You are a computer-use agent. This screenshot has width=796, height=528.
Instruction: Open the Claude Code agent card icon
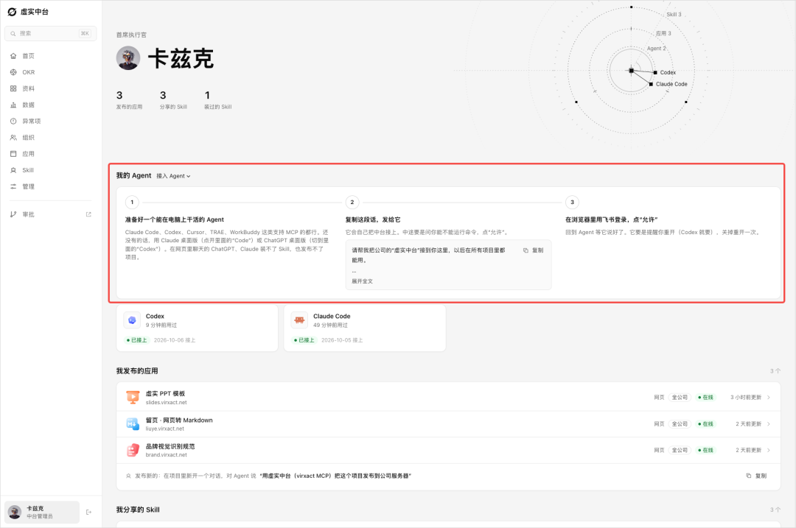(299, 320)
